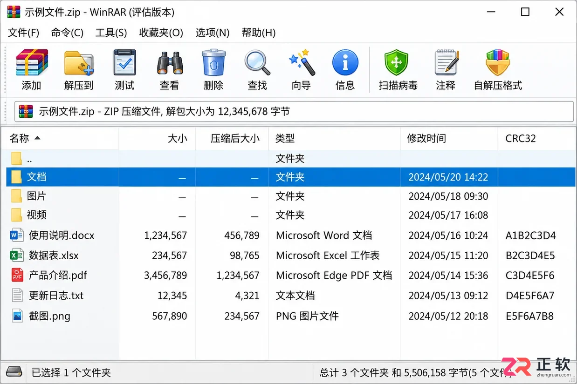Click packed size value 98,765
This screenshot has height=384, width=577.
[245, 256]
